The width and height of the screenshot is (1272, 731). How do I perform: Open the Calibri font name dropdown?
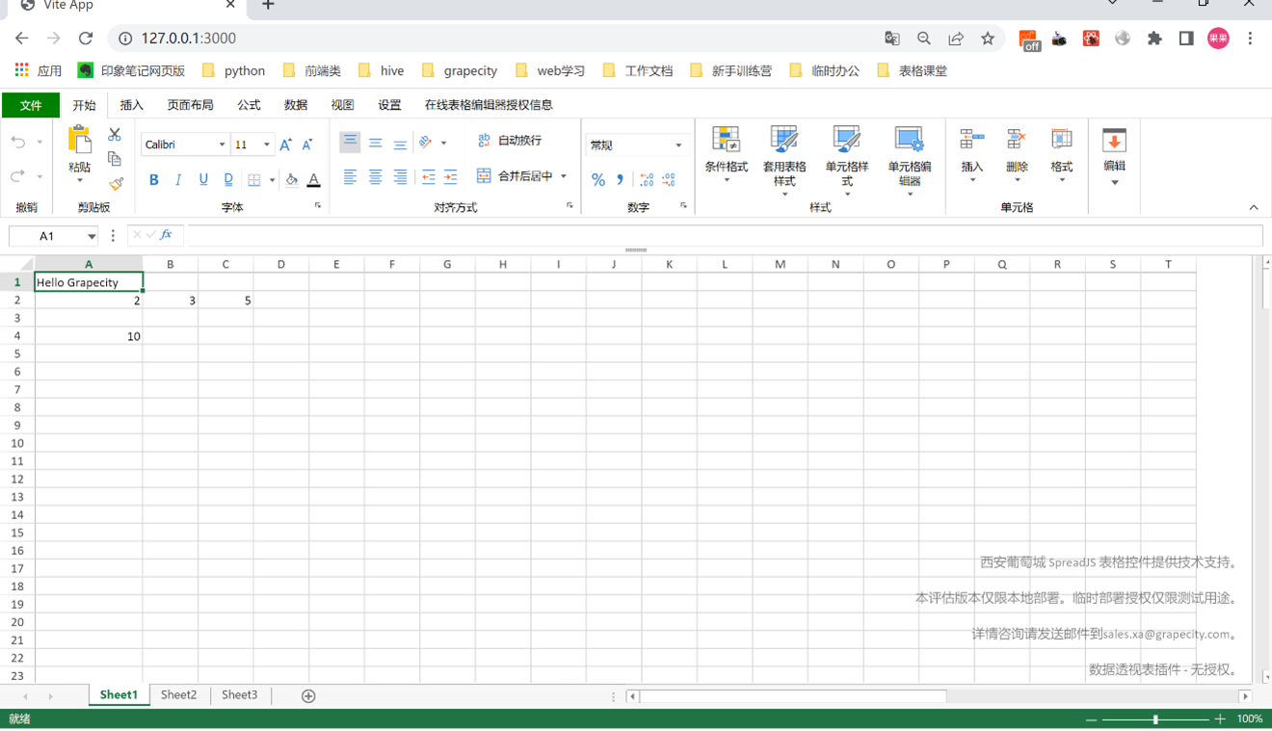tap(222, 144)
